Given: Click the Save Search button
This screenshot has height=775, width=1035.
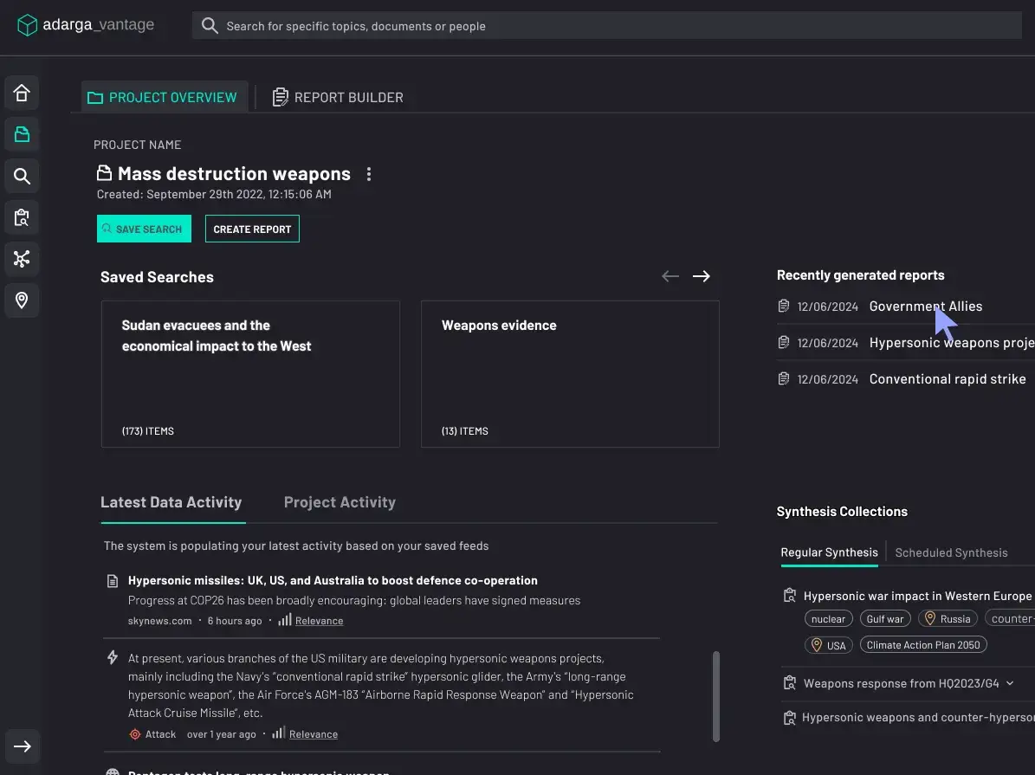Looking at the screenshot, I should coord(144,229).
